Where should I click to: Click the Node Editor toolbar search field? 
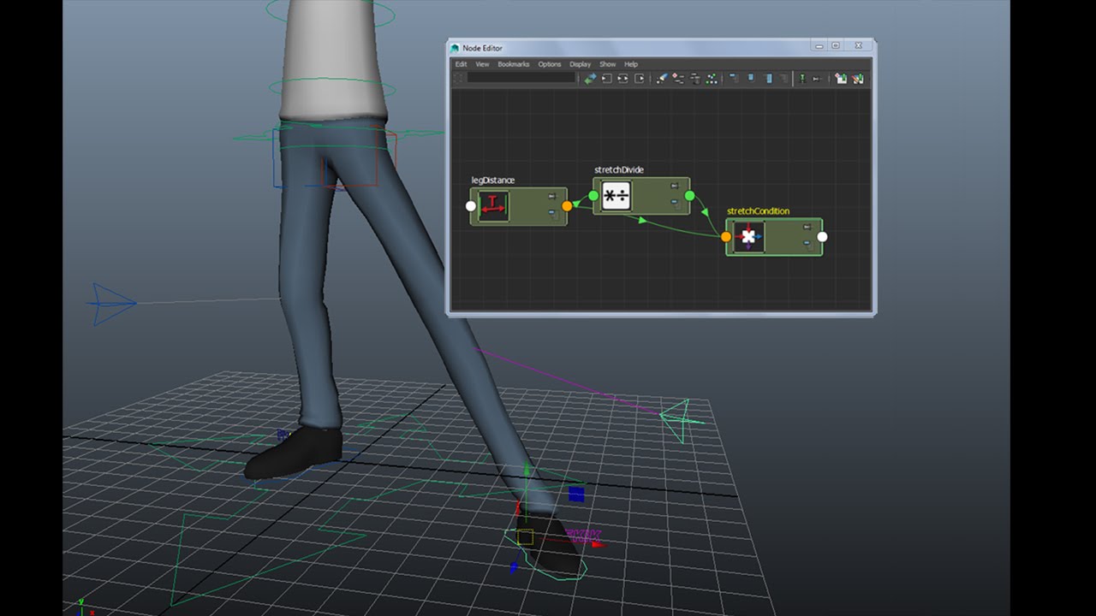point(521,78)
